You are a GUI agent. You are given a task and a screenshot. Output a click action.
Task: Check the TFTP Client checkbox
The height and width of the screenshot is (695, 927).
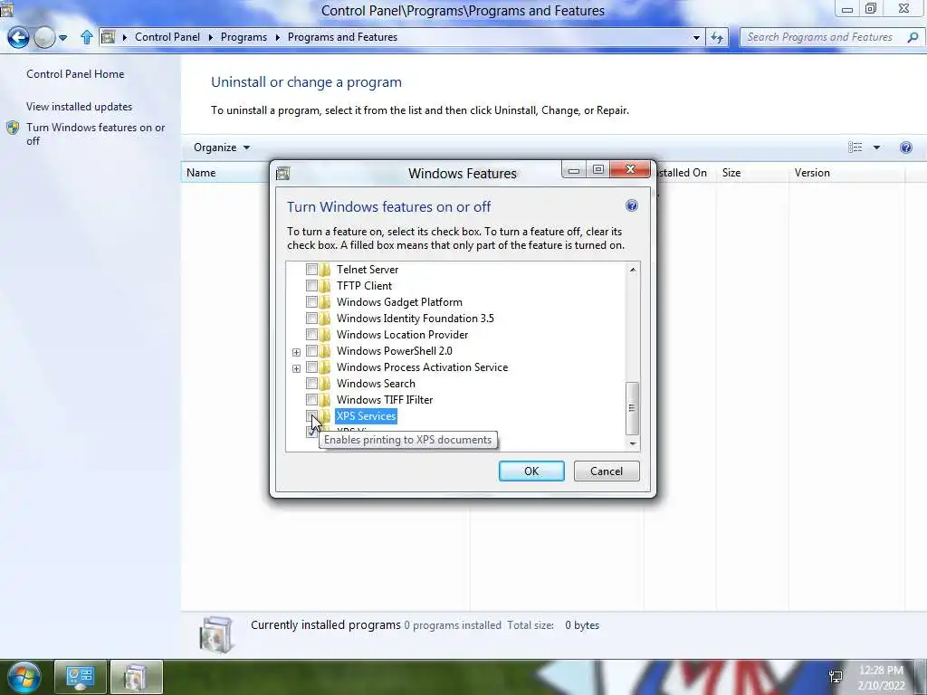(311, 285)
